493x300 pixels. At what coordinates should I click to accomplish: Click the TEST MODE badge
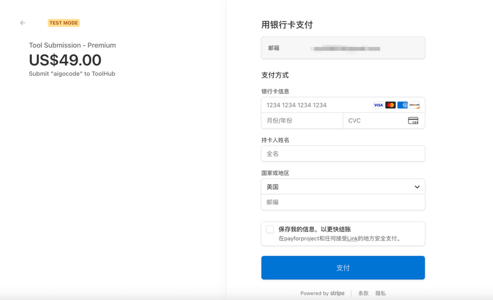pos(63,22)
